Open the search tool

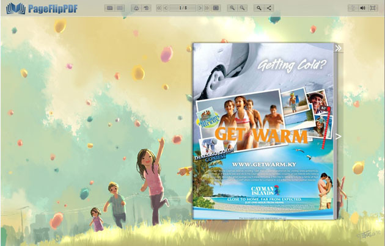[258, 8]
